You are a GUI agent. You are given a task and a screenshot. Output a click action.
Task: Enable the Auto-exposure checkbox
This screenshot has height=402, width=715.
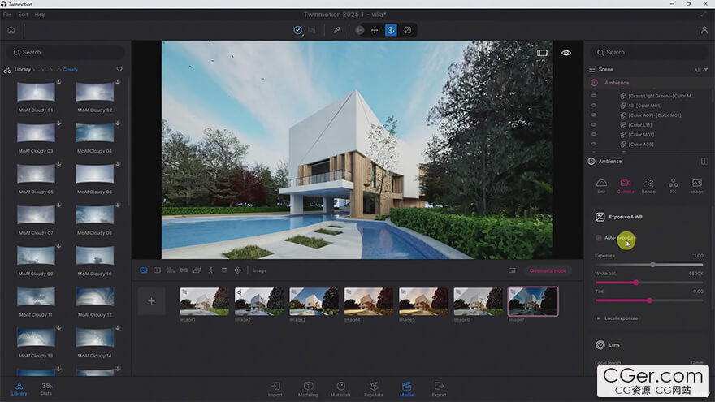point(599,238)
